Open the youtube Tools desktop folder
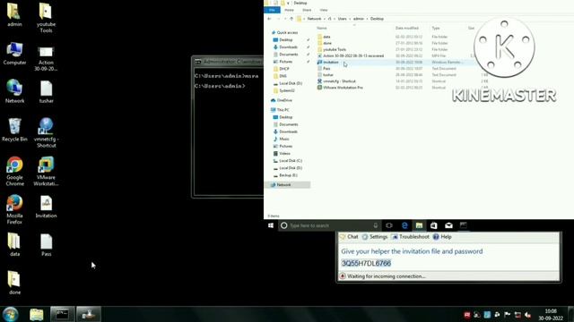 [46, 18]
